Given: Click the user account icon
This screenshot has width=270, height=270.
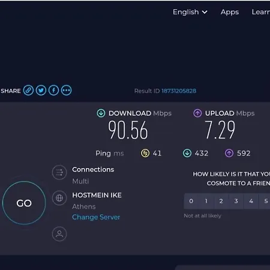Looking at the screenshot, I should tap(59, 234).
